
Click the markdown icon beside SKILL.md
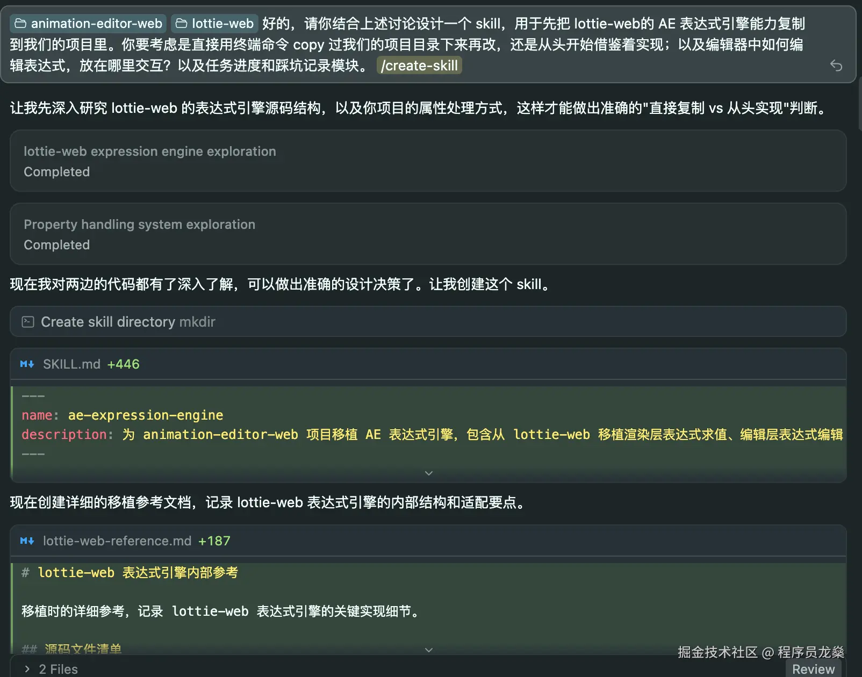pos(27,364)
